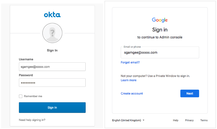217x129 pixels.
Task: Focus the Okta Password field
Action: pos(52,83)
